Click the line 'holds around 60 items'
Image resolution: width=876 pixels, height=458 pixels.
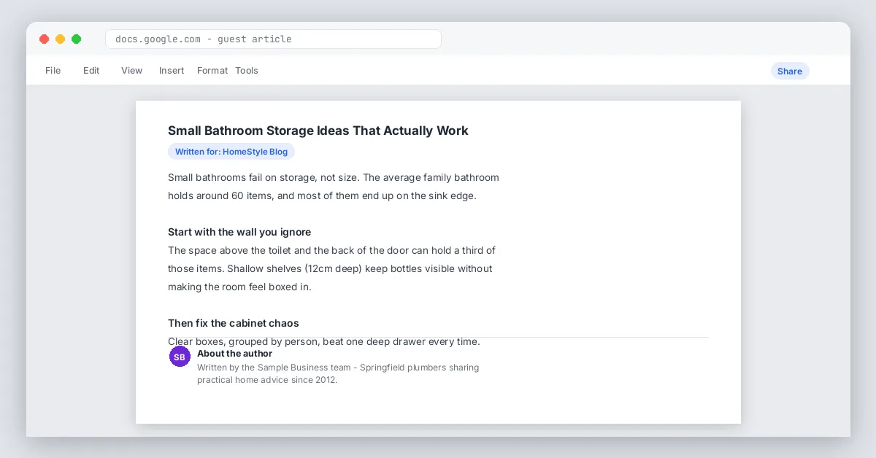point(322,195)
